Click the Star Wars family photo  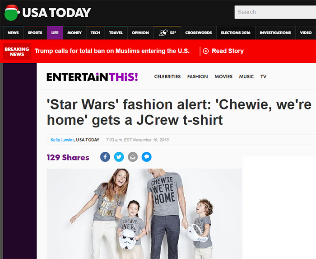(144, 214)
